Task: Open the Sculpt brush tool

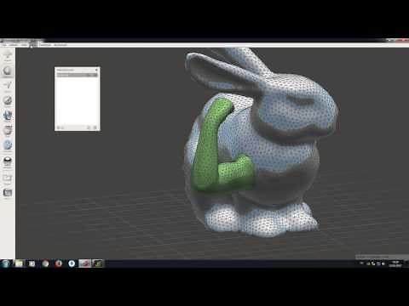Action: coord(8,100)
